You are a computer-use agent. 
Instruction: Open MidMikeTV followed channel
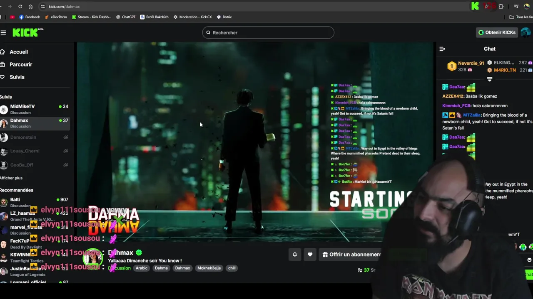click(35, 109)
